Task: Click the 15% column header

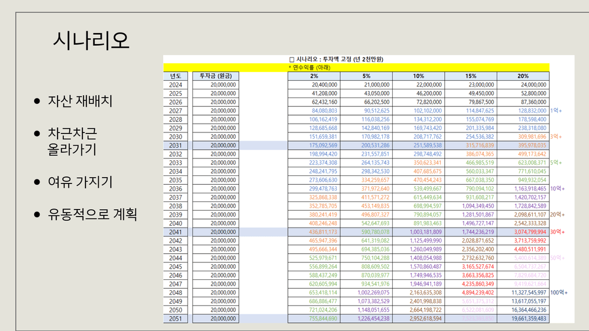Action: click(471, 76)
